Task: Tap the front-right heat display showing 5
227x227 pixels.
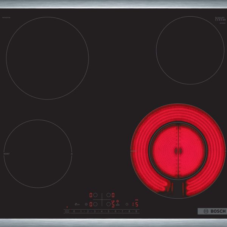Action: tap(113, 204)
